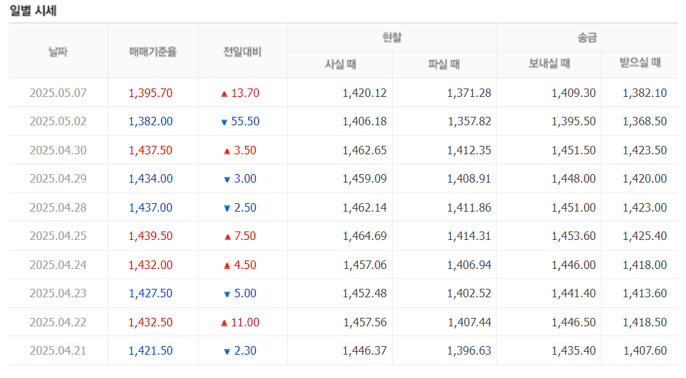Select the date 2025.04.25
The height and width of the screenshot is (378, 686).
pos(58,236)
